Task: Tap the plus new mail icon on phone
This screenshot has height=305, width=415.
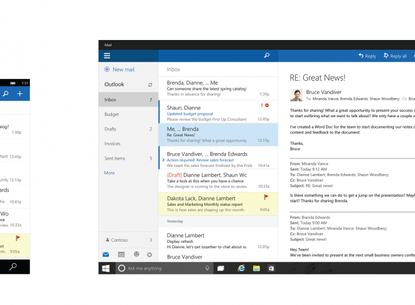Action: point(20,94)
